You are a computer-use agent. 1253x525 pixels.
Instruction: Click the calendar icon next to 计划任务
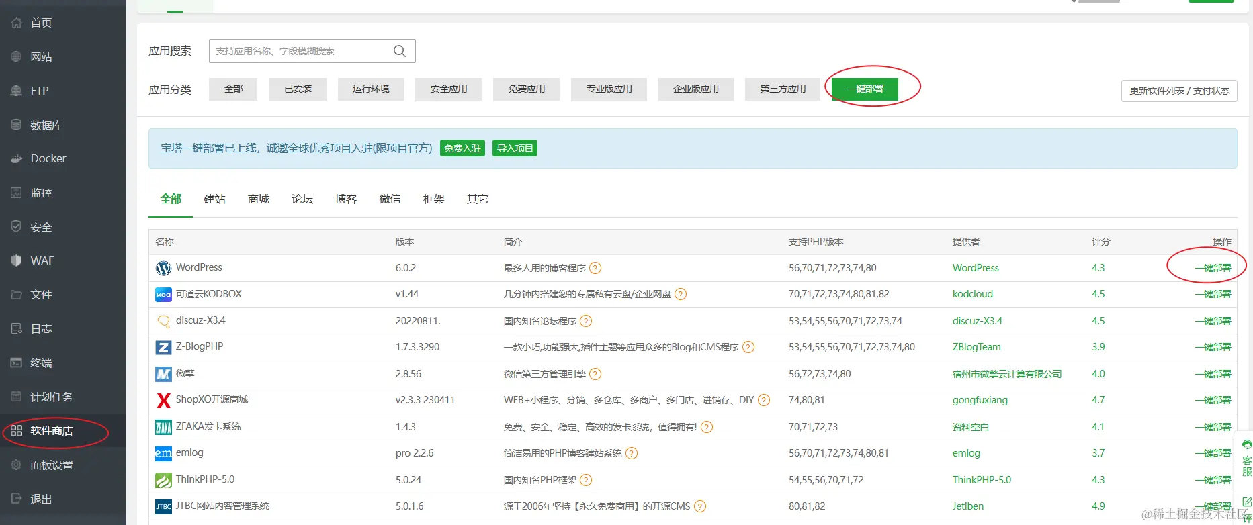click(x=17, y=397)
